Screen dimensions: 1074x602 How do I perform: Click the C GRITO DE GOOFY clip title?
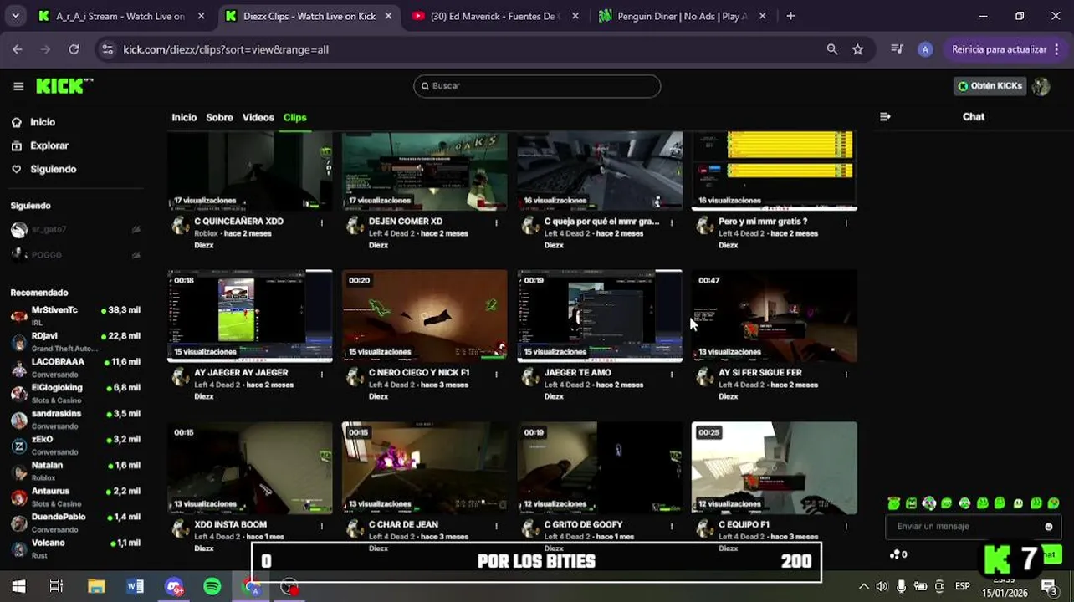583,525
